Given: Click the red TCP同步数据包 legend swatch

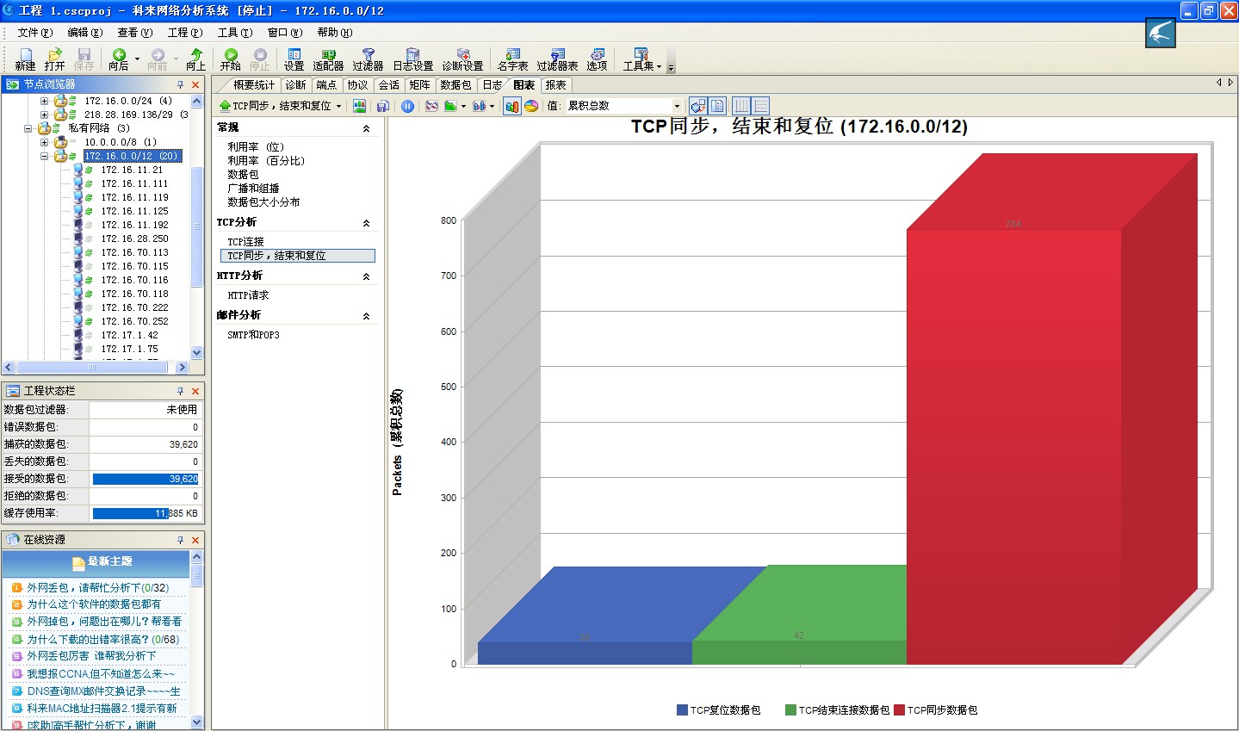Looking at the screenshot, I should (x=899, y=710).
